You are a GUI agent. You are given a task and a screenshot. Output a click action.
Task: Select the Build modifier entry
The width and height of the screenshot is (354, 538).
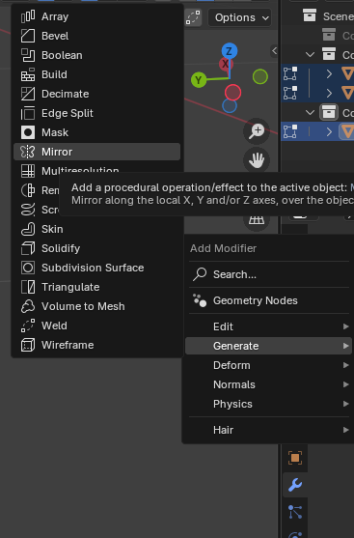(96, 74)
